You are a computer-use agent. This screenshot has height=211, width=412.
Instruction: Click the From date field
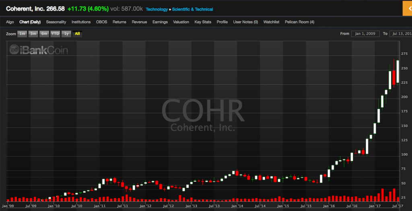click(x=365, y=34)
